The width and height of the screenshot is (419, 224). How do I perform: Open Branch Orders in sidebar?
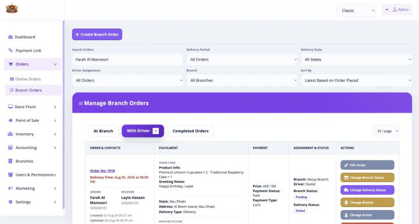pos(33,90)
